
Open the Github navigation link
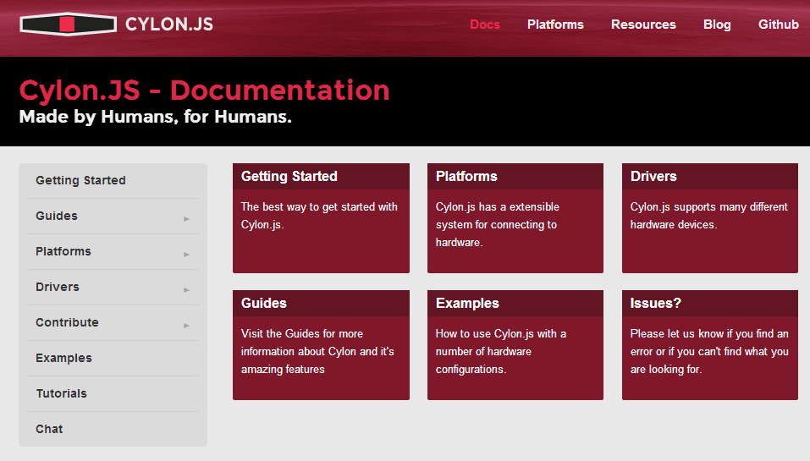779,25
